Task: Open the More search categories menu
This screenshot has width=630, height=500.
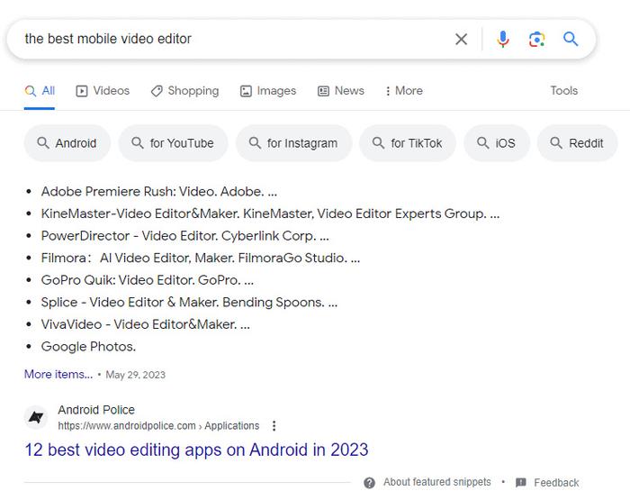Action: (x=404, y=91)
